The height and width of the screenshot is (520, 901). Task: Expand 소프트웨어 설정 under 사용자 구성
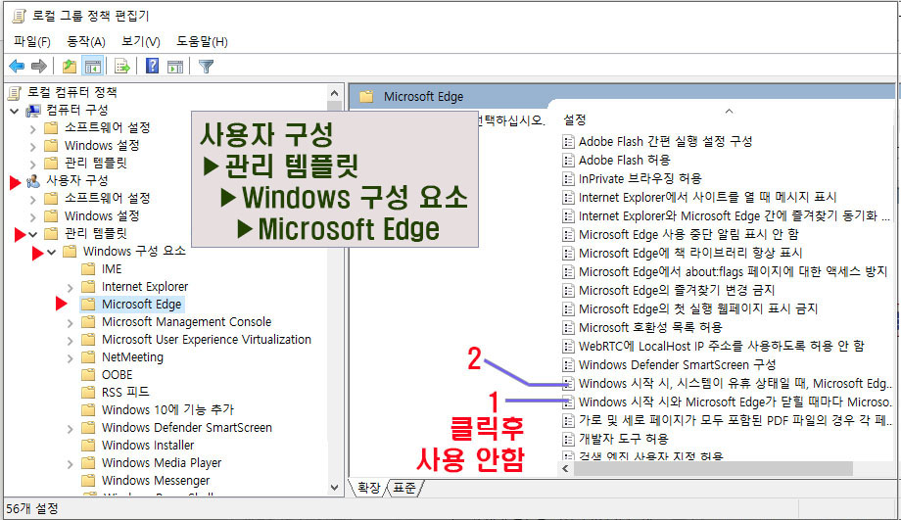click(32, 199)
